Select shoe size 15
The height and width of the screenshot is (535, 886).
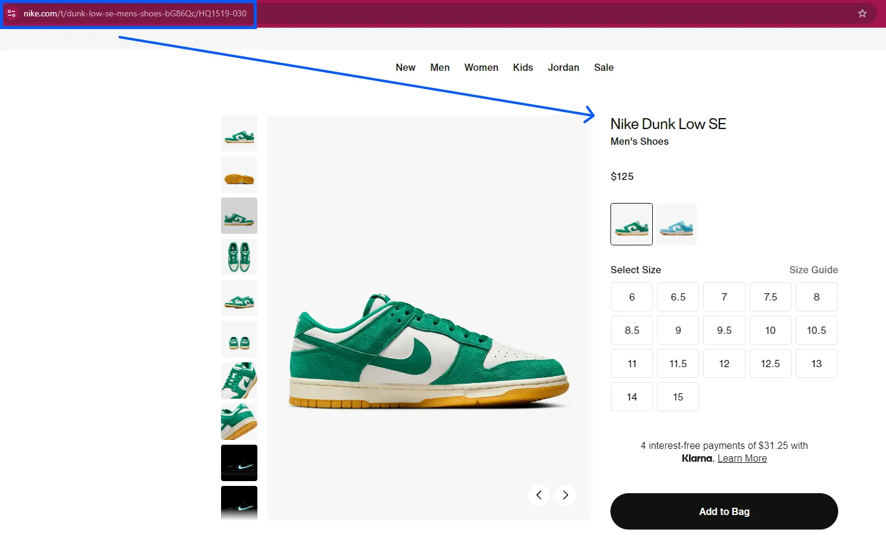click(678, 397)
